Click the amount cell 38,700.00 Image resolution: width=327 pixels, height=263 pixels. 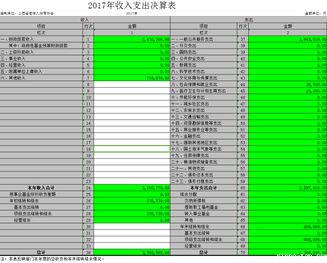(x=288, y=84)
